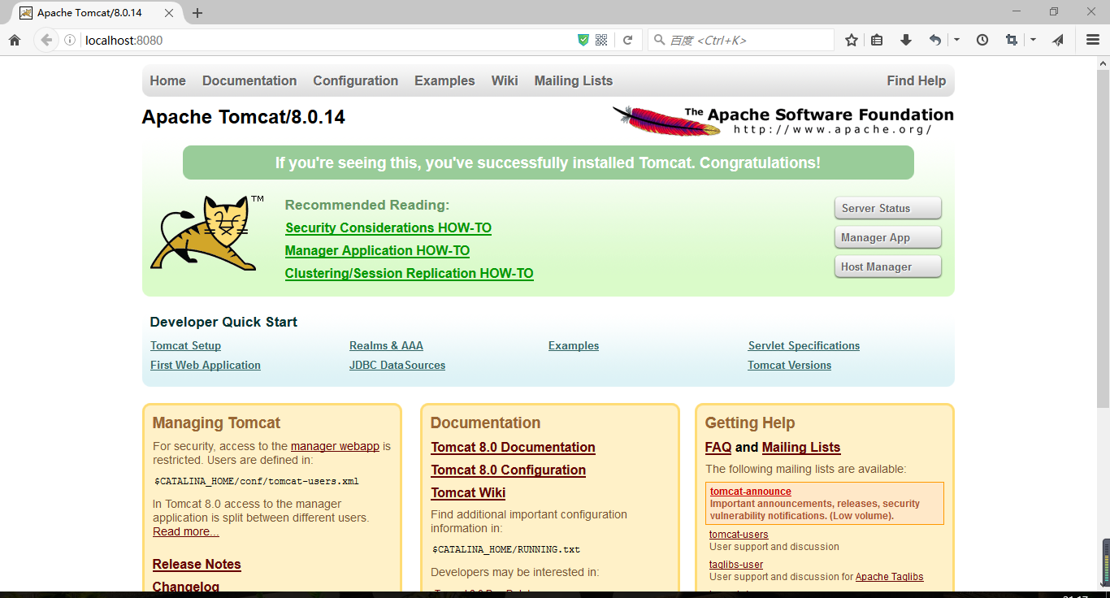Open the downloads arrow icon
This screenshot has height=598, width=1110.
[x=906, y=40]
